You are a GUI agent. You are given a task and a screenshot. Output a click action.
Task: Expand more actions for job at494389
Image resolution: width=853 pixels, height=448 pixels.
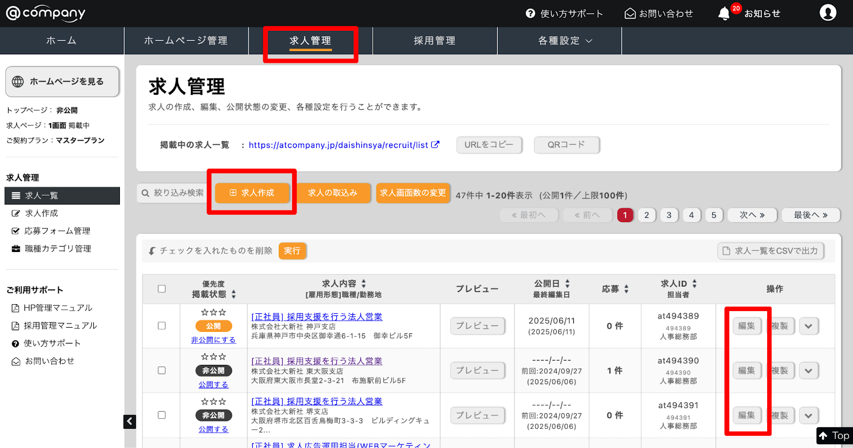pyautogui.click(x=809, y=326)
